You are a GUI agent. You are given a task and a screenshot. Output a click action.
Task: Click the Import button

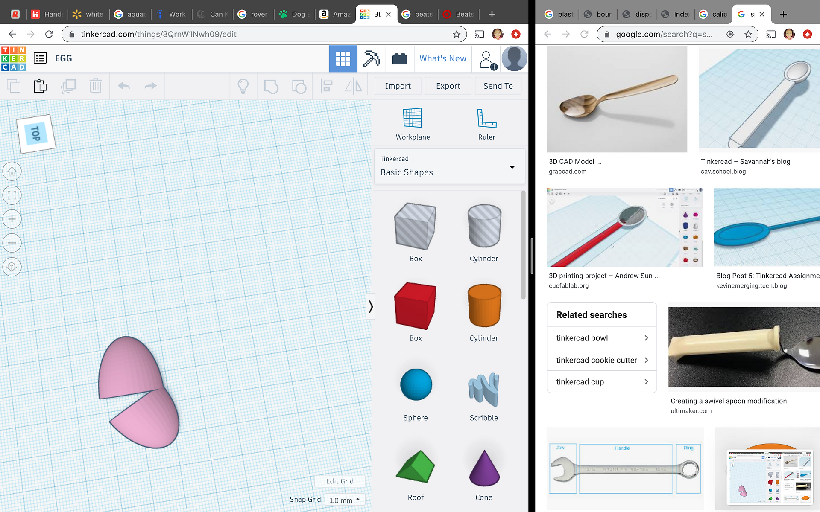pyautogui.click(x=398, y=86)
